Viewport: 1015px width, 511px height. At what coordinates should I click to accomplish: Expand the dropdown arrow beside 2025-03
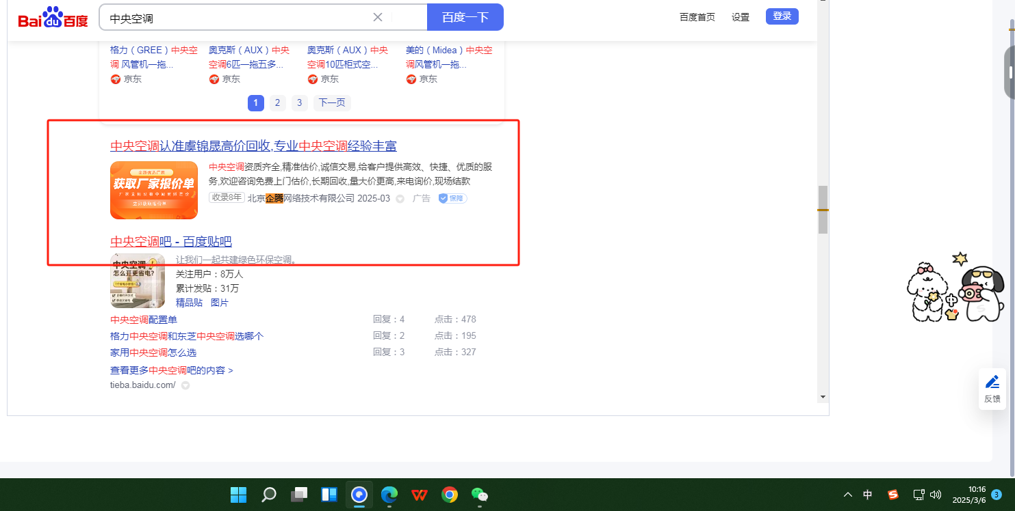tap(400, 199)
